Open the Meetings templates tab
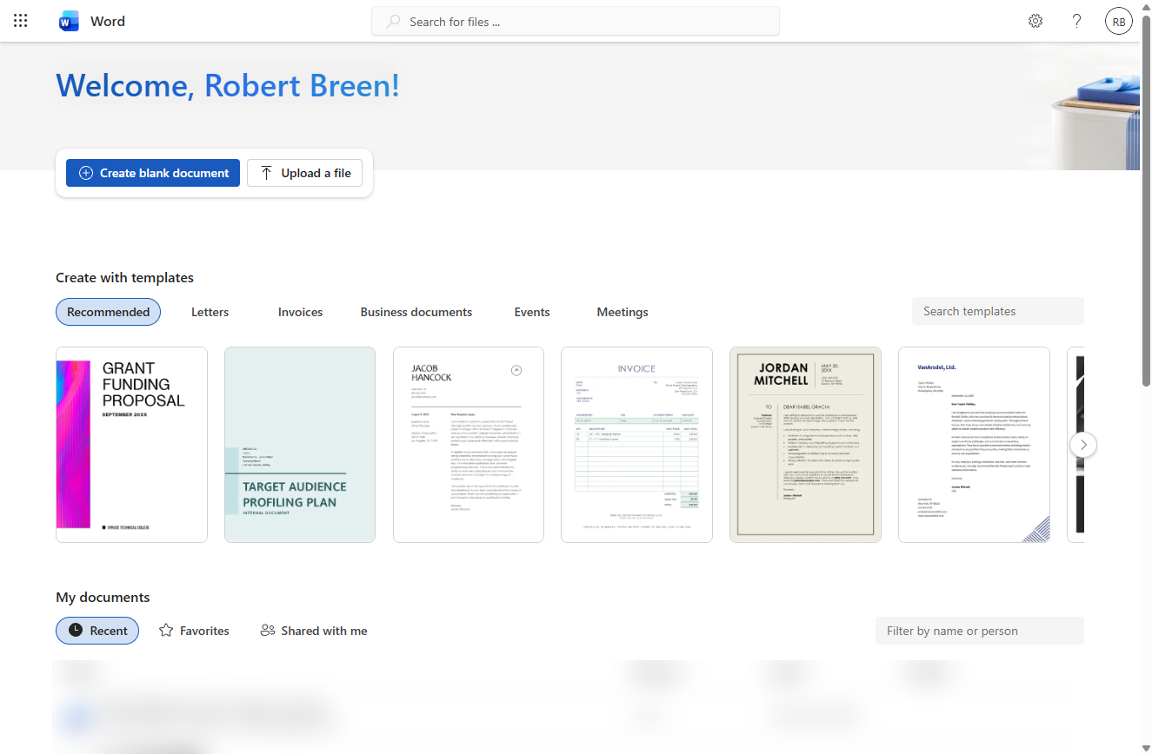Viewport: 1152px width, 754px height. [x=623, y=312]
